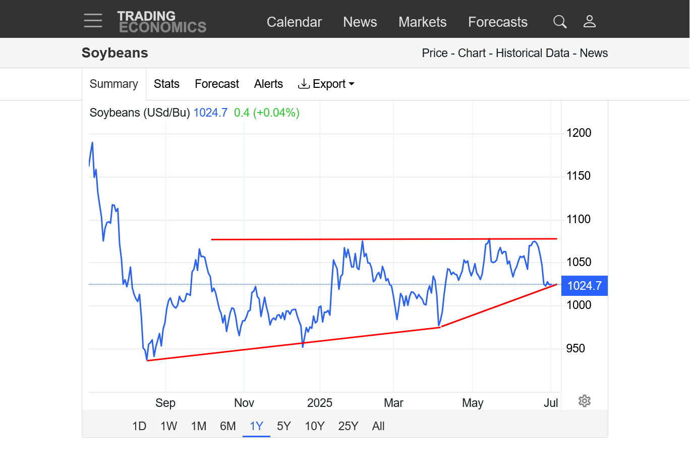Viewport: 690px width, 467px height.
Task: Open News in the top navigation
Action: click(360, 22)
